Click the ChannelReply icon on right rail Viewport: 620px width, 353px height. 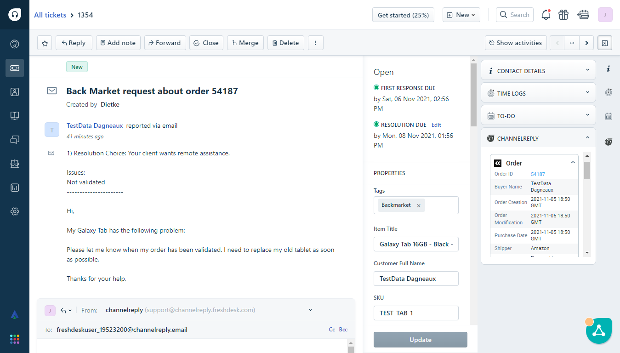609,142
